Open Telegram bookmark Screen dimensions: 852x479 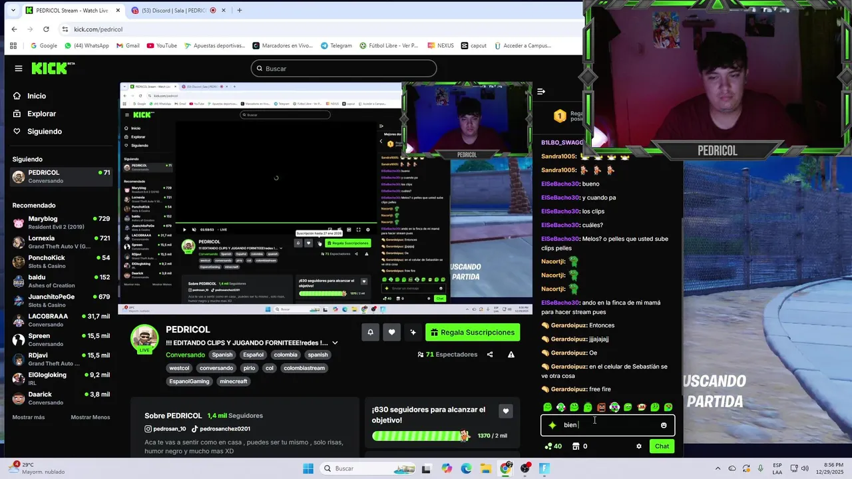pos(336,46)
